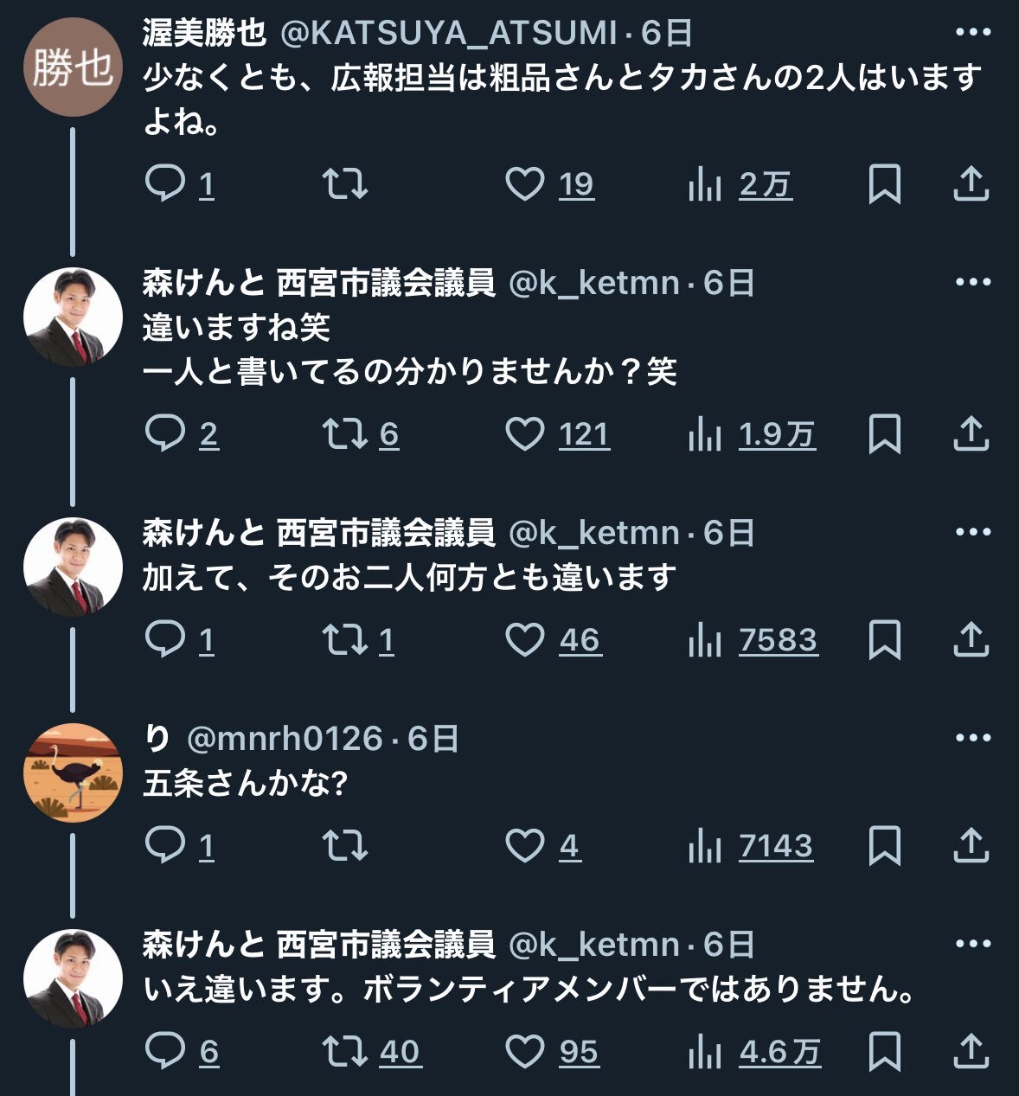The image size is (1019, 1096).
Task: Reply to KATSUYA_ATSUMI's tweet
Action: pos(164,183)
